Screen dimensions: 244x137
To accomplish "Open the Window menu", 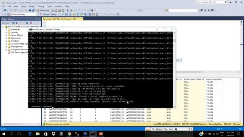I will coord(58,6).
